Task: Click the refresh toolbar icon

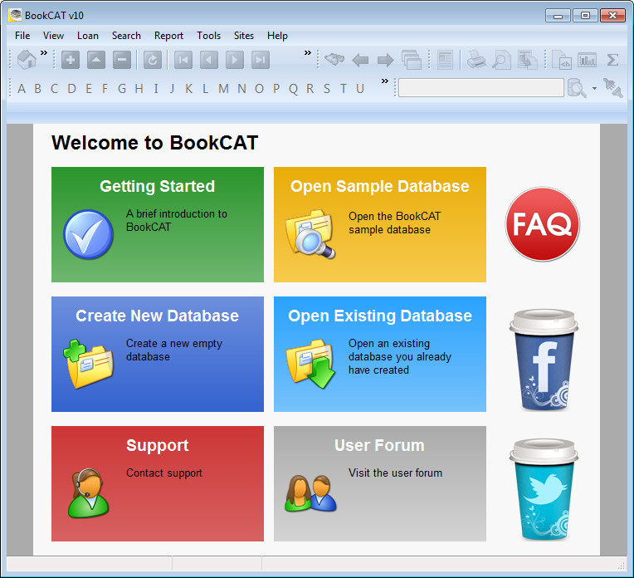Action: click(152, 60)
